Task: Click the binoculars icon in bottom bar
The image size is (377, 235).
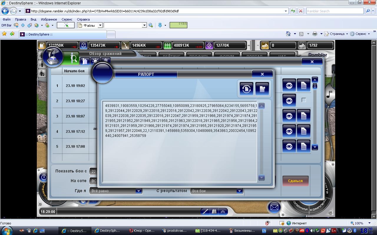Action: (214, 211)
